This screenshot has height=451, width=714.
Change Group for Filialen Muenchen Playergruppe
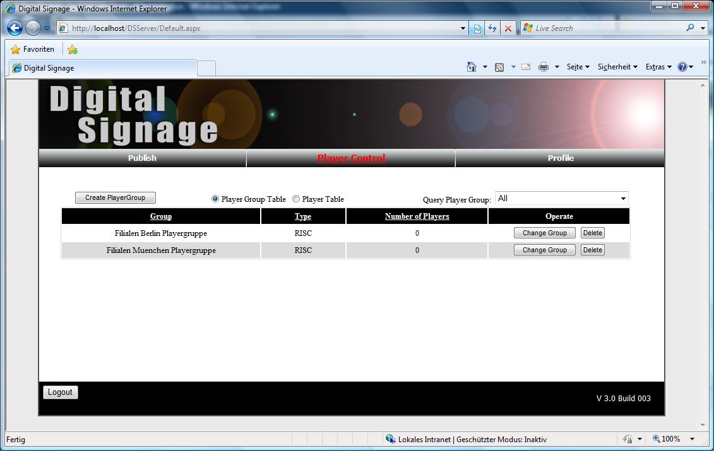coord(544,250)
